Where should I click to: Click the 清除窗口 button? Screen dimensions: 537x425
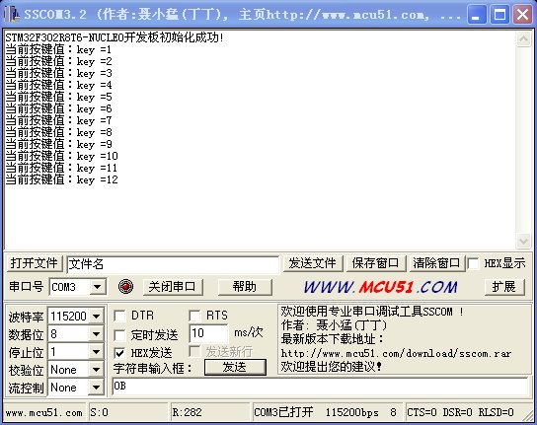436,263
